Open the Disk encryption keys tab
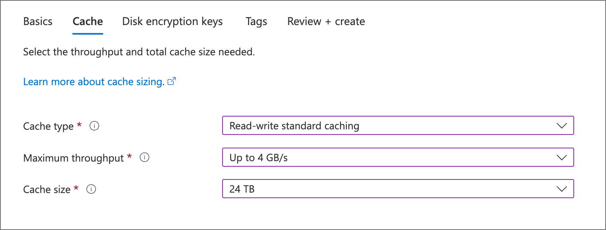Image resolution: width=606 pixels, height=230 pixels. point(172,21)
